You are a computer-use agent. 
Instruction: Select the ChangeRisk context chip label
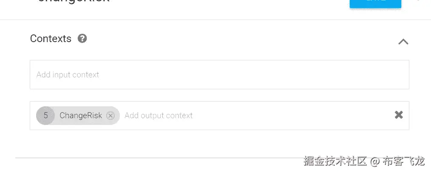pyautogui.click(x=81, y=116)
